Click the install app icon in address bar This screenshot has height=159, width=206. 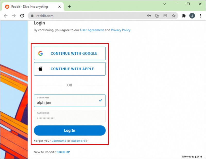(157, 16)
